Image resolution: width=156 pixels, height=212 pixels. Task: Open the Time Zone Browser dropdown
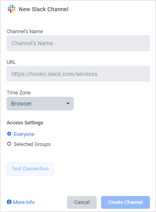(x=40, y=104)
